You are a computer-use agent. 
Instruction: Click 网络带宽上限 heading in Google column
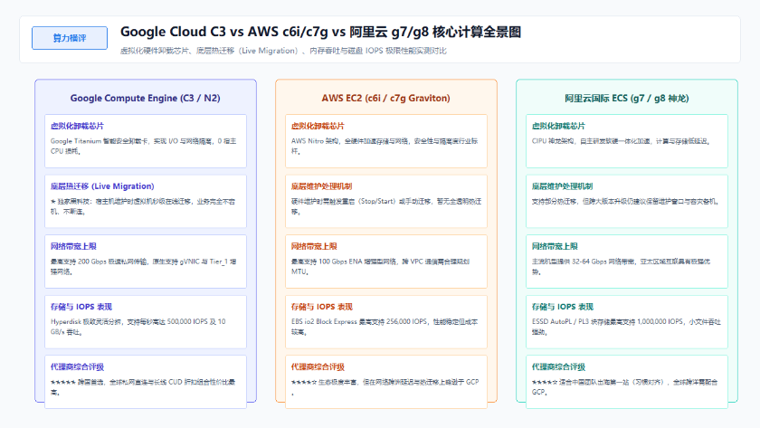click(73, 246)
